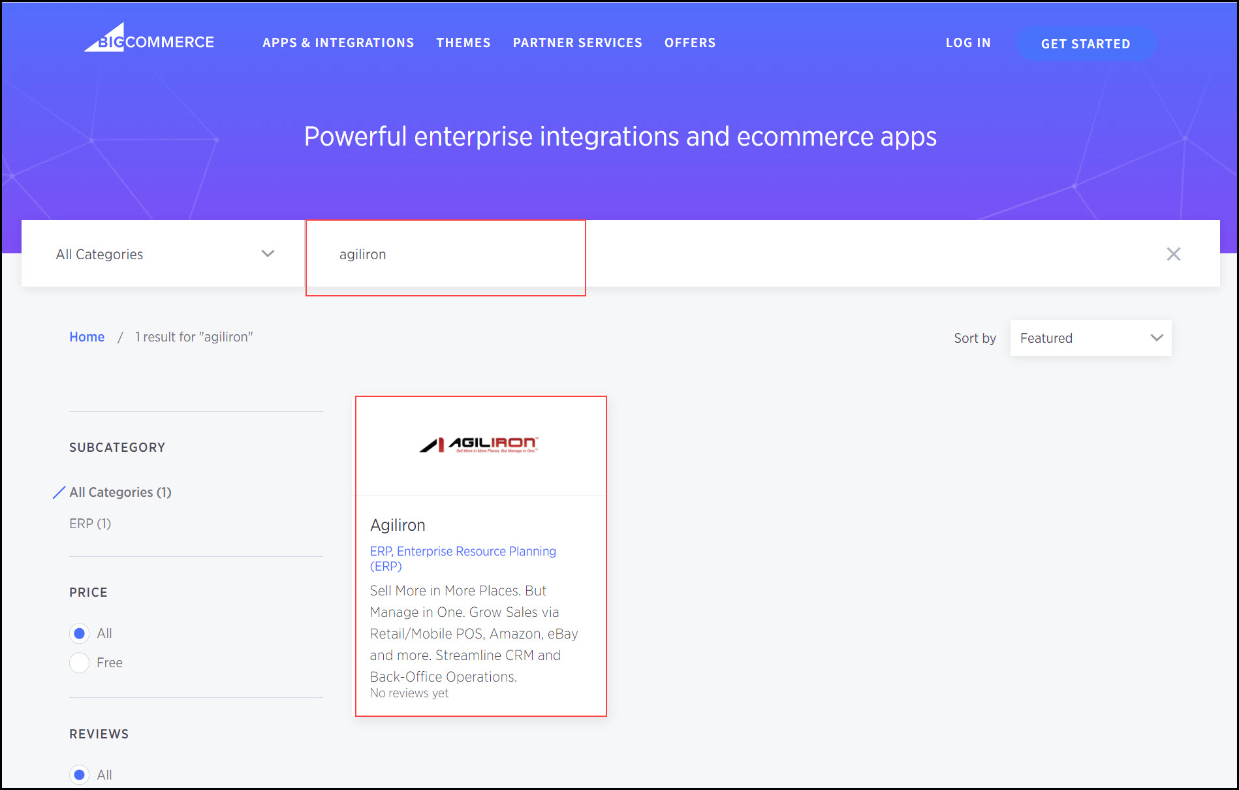The image size is (1239, 790).
Task: Open Apps & Integrations menu
Action: tap(338, 42)
